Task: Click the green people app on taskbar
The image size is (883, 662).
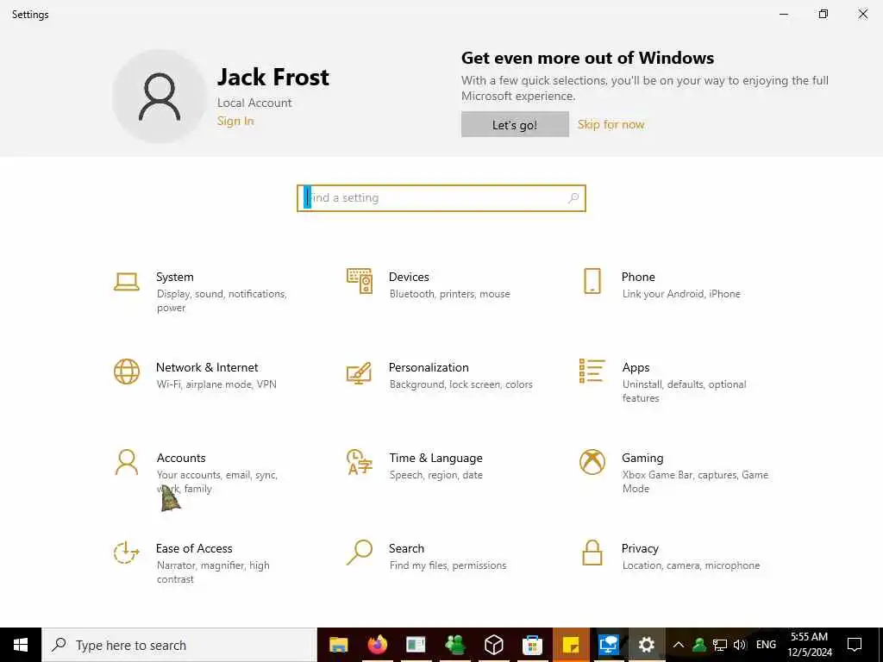Action: pos(455,645)
